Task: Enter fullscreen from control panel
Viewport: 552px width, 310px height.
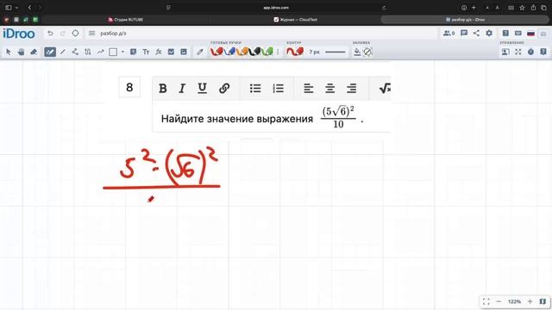Action: pos(518,52)
